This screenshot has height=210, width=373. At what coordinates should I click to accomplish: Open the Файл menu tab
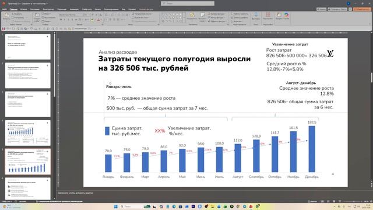click(4, 9)
